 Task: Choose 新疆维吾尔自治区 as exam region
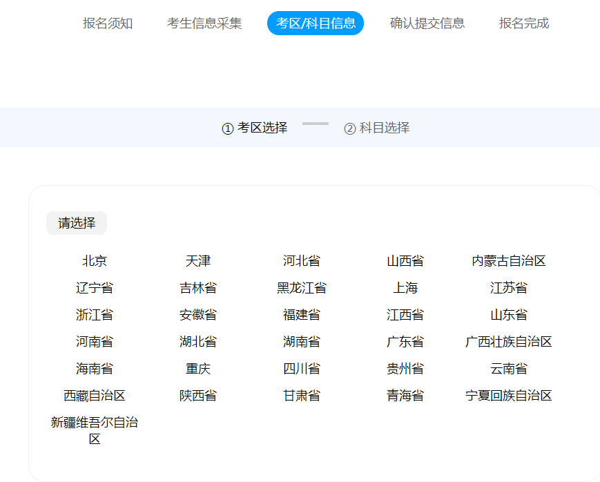(95, 430)
